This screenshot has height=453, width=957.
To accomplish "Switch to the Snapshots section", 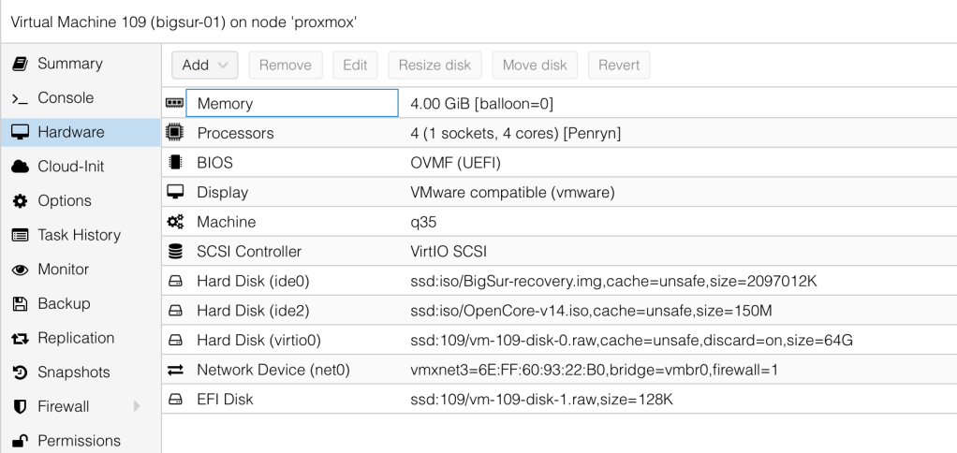I will click(x=73, y=373).
